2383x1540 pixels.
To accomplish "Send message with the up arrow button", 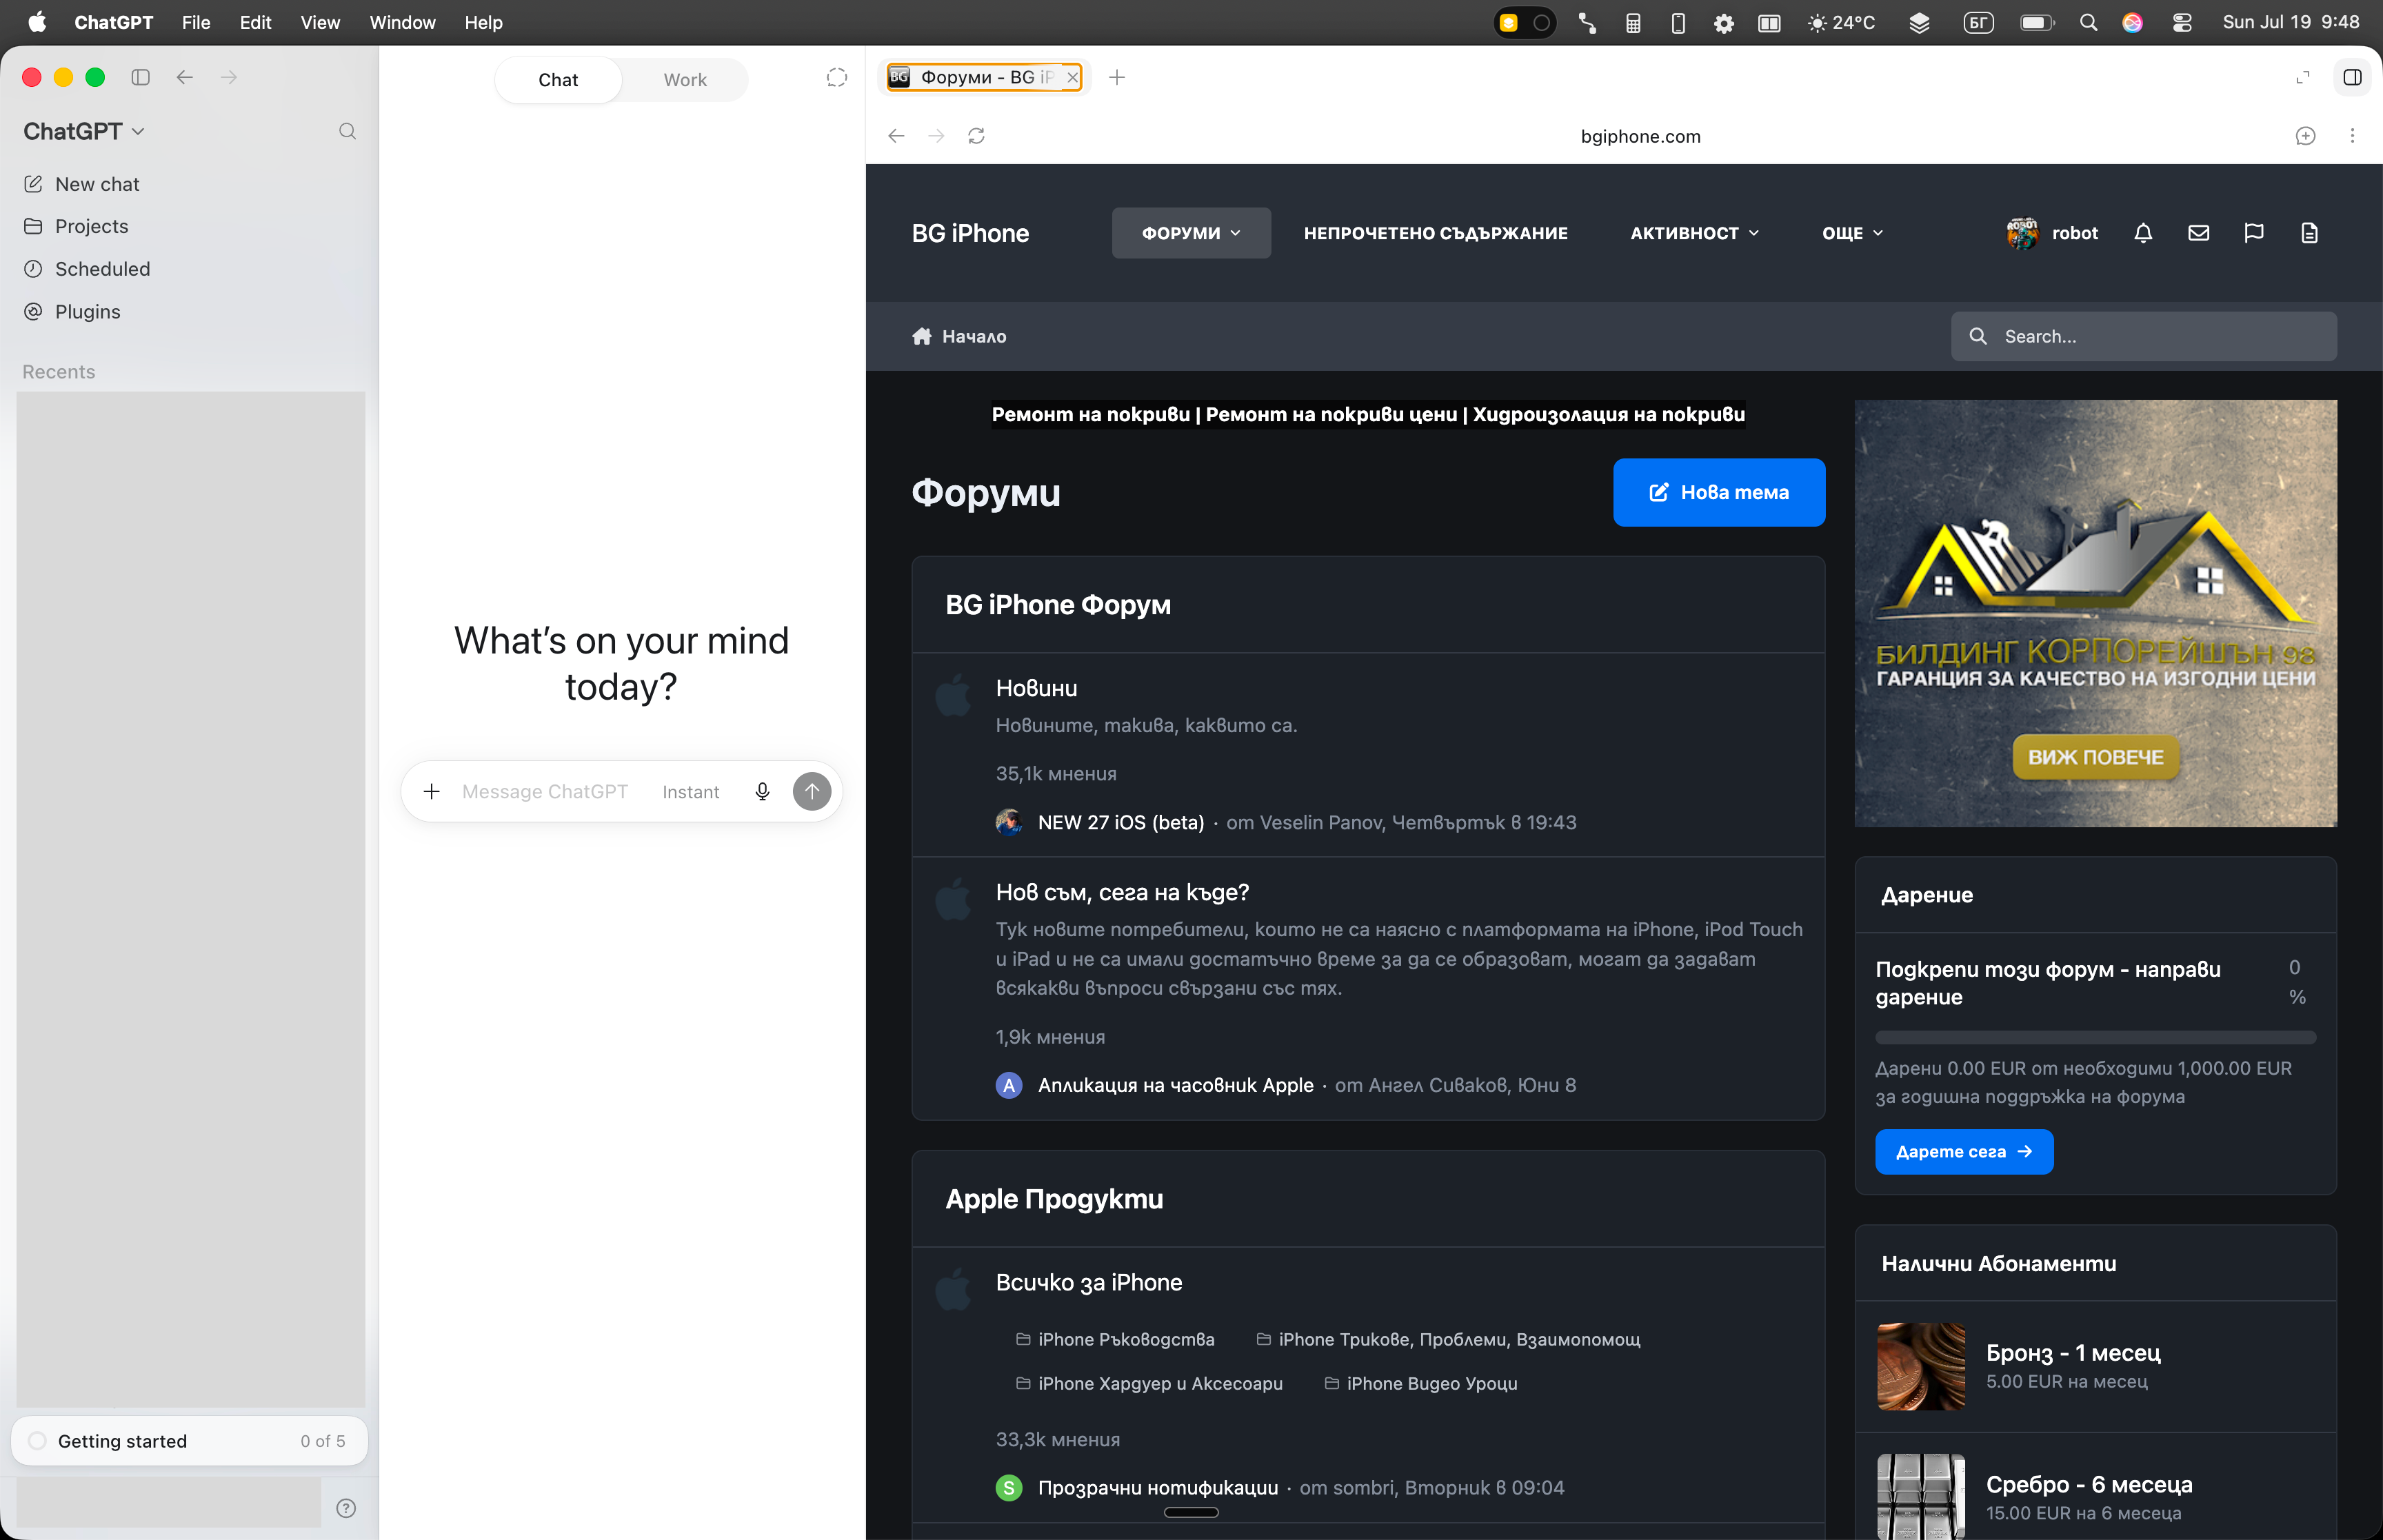I will click(x=812, y=792).
